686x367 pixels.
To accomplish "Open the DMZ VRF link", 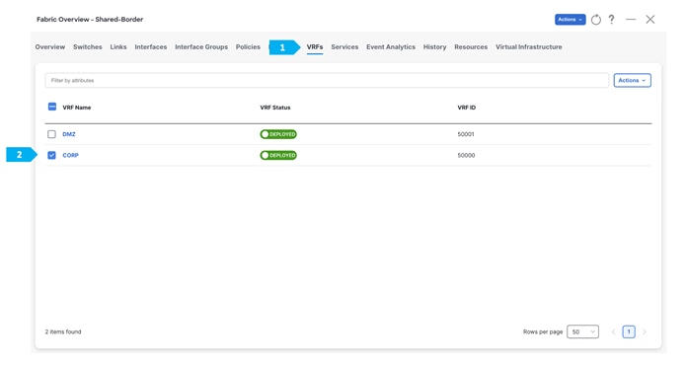I will pyautogui.click(x=69, y=134).
